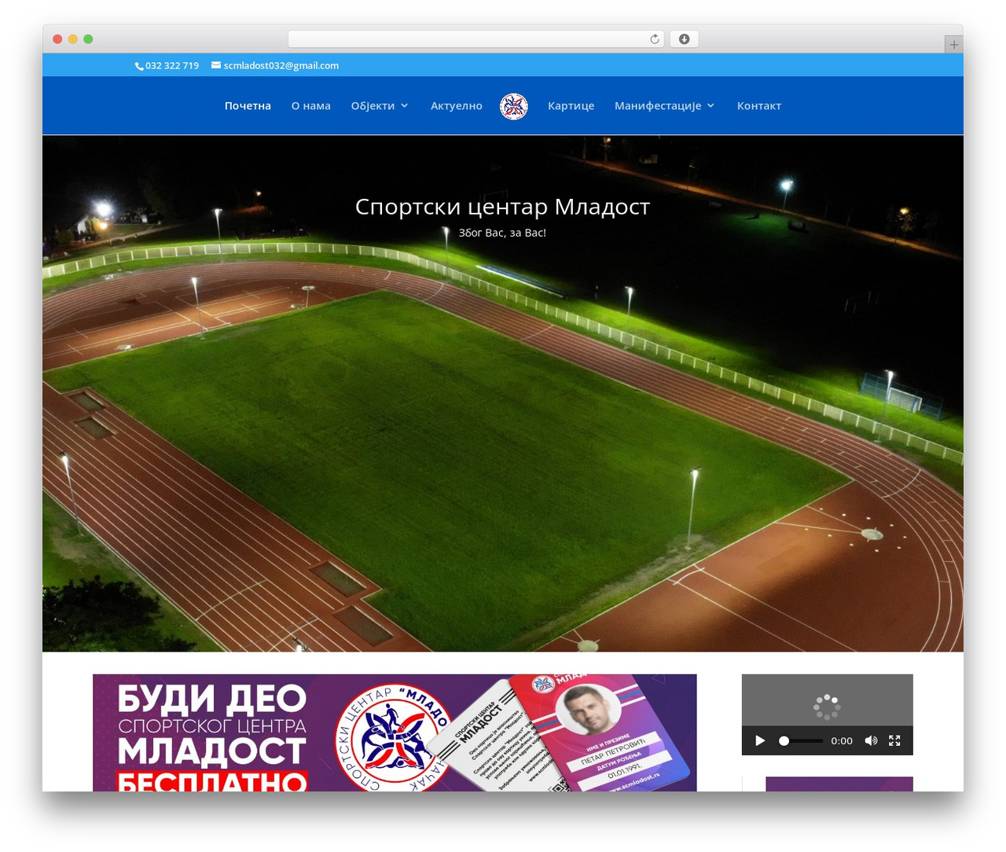This screenshot has height=852, width=1006.
Task: Click the purple thumbnail below the video
Action: point(839,784)
